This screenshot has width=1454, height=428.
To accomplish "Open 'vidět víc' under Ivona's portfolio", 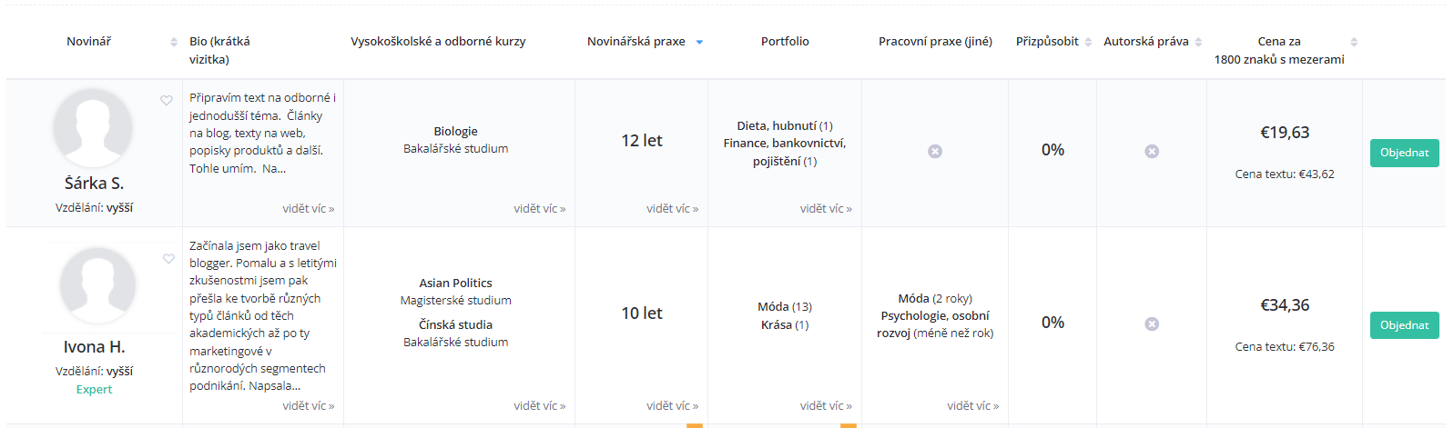I will 826,406.
